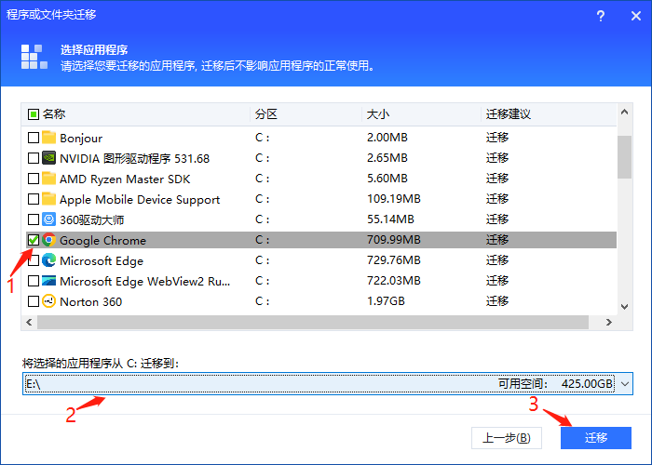
Task: Check the Apple Mobile Device Support checkbox
Action: [x=34, y=199]
